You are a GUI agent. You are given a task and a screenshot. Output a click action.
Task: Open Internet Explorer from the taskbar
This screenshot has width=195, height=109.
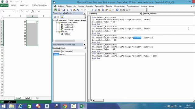[x=20, y=106]
